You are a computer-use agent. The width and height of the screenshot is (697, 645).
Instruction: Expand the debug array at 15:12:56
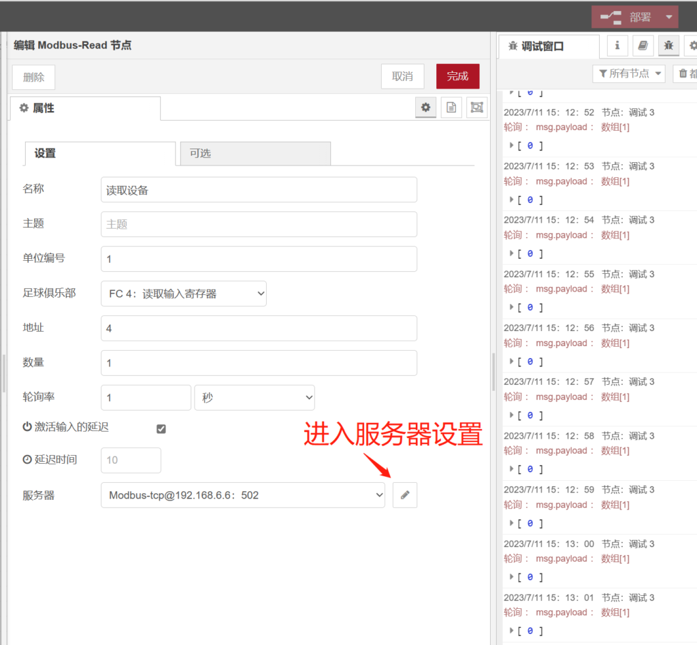511,362
